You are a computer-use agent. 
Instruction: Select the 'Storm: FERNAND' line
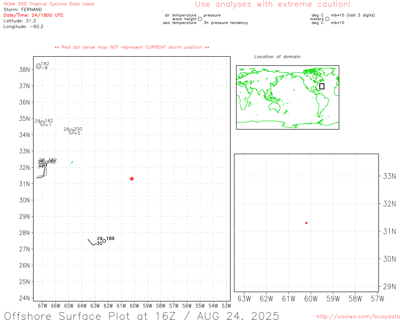coord(22,10)
